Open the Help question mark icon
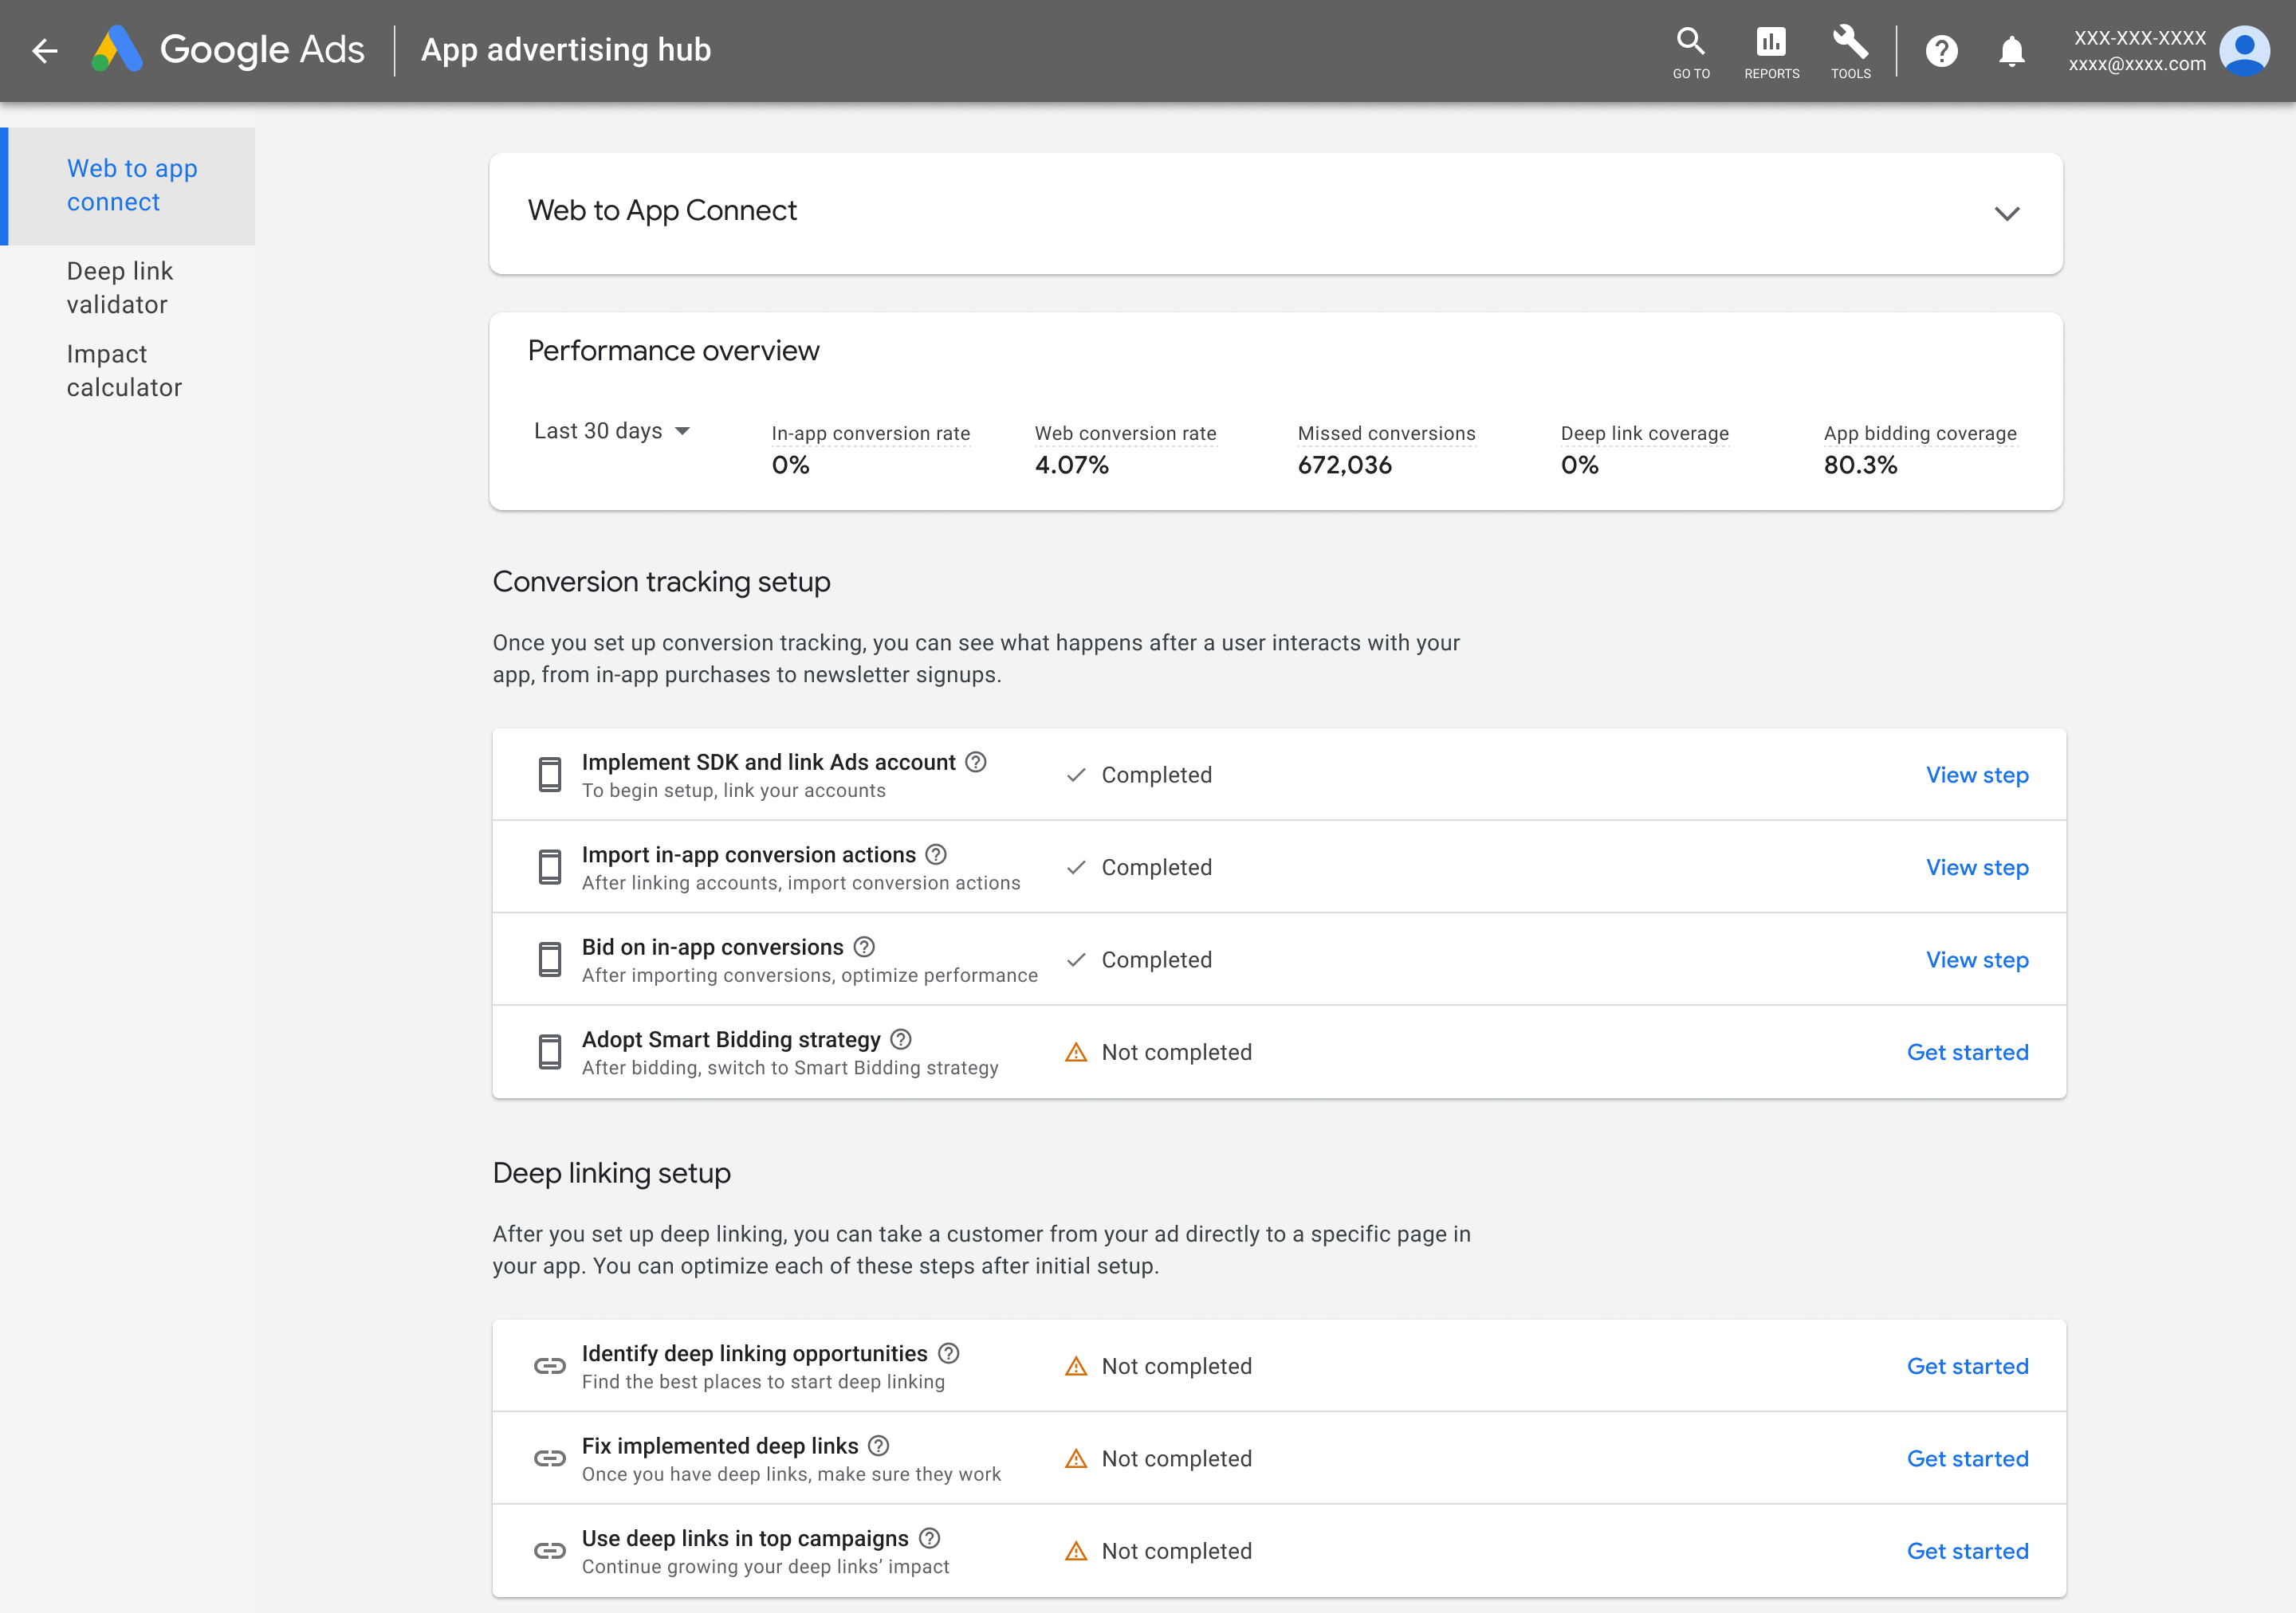The width and height of the screenshot is (2296, 1613). 1942,50
